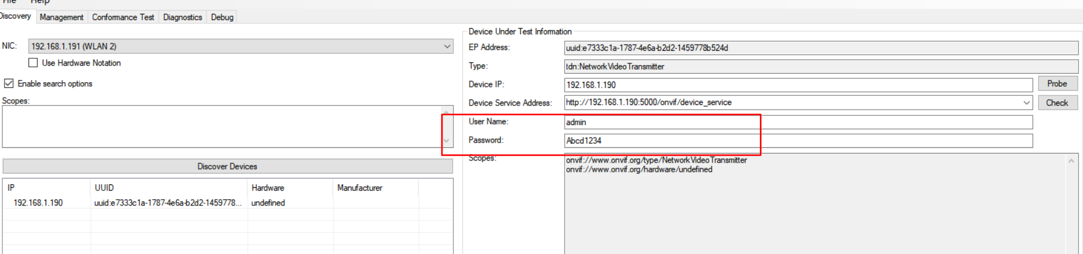Click the uuid:e7333c1a device UUID cell
This screenshot has height=254, width=1083.
click(x=168, y=203)
